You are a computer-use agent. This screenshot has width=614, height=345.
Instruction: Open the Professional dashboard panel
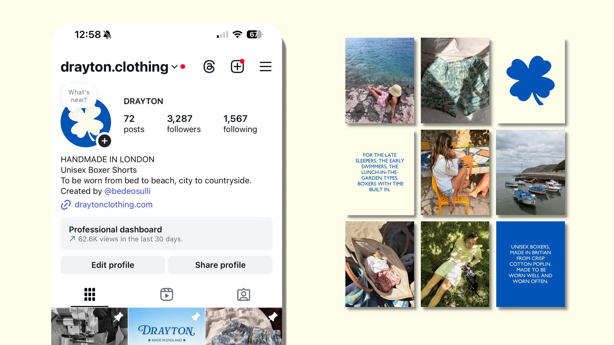point(167,234)
